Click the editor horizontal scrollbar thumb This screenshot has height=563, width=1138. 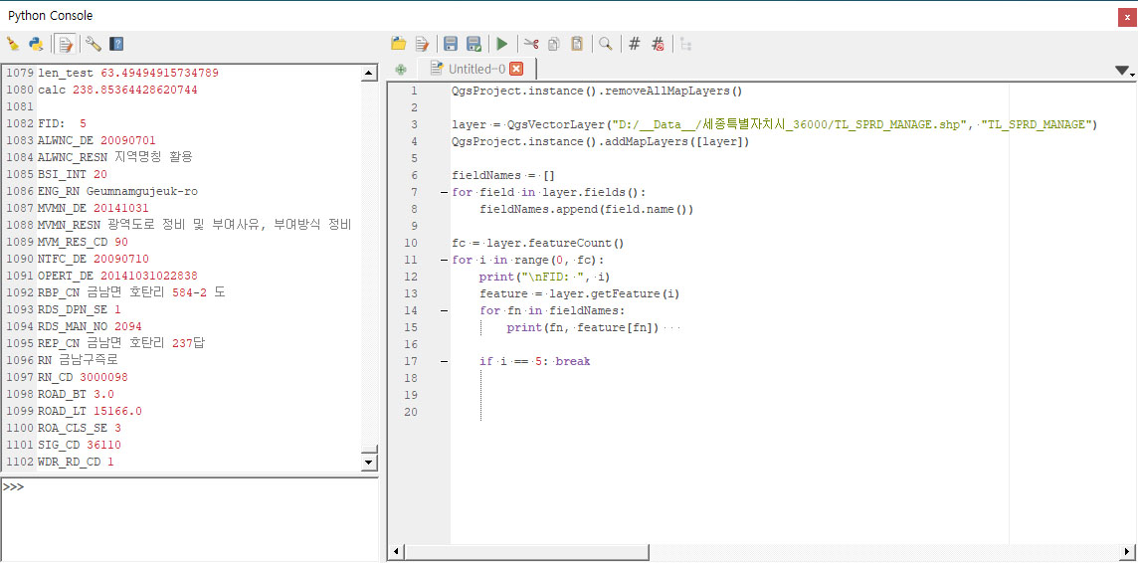tap(526, 552)
